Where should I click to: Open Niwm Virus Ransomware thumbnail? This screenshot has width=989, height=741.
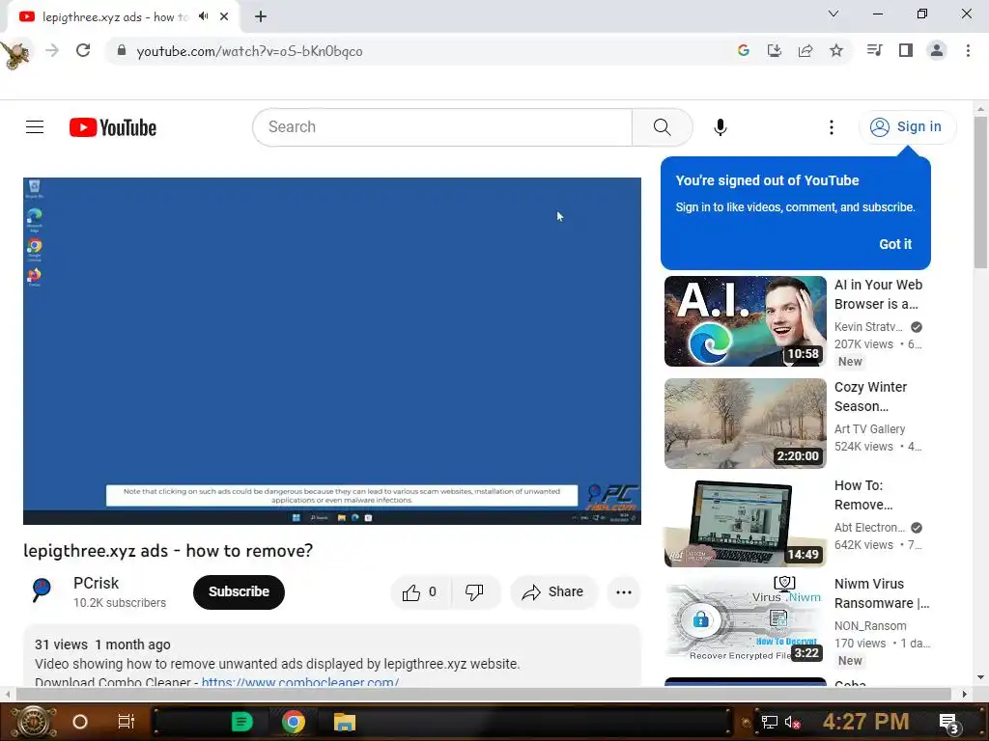[745, 618]
